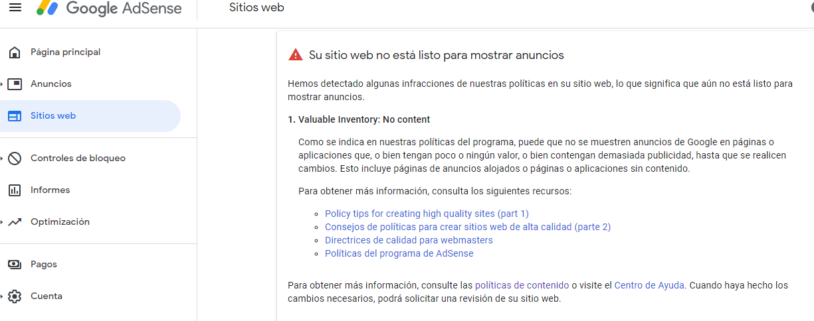The image size is (814, 321).
Task: Click the Cuenta gear icon
Action: 15,296
